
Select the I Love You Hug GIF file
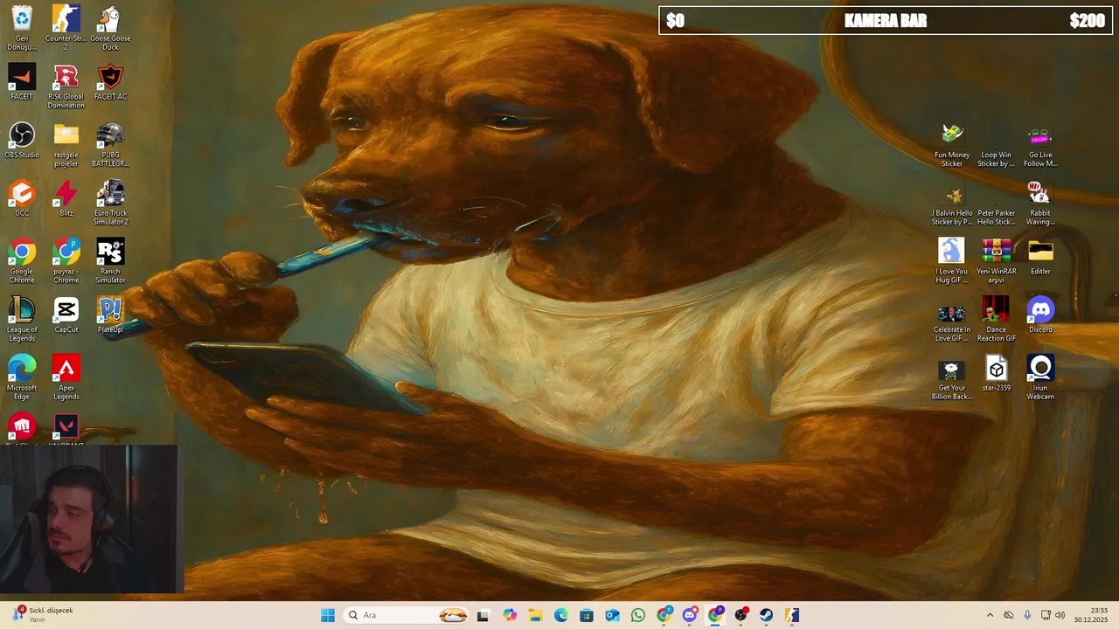(952, 261)
